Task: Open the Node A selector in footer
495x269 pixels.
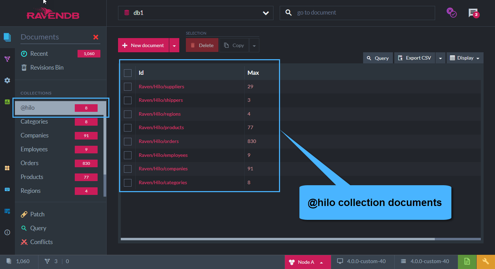Action: pyautogui.click(x=308, y=262)
